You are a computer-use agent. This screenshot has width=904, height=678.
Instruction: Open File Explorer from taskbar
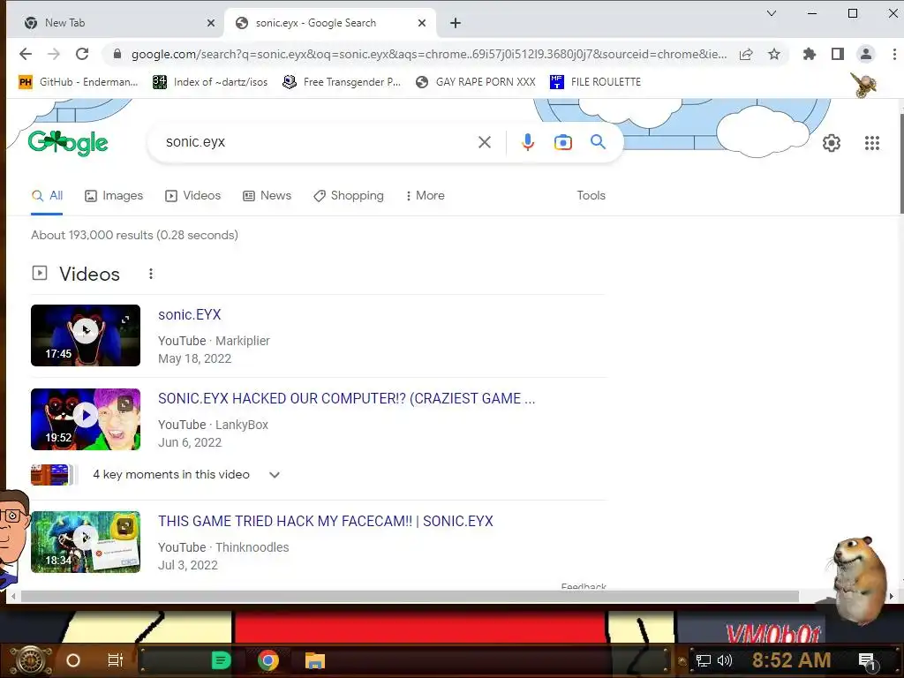pos(315,660)
